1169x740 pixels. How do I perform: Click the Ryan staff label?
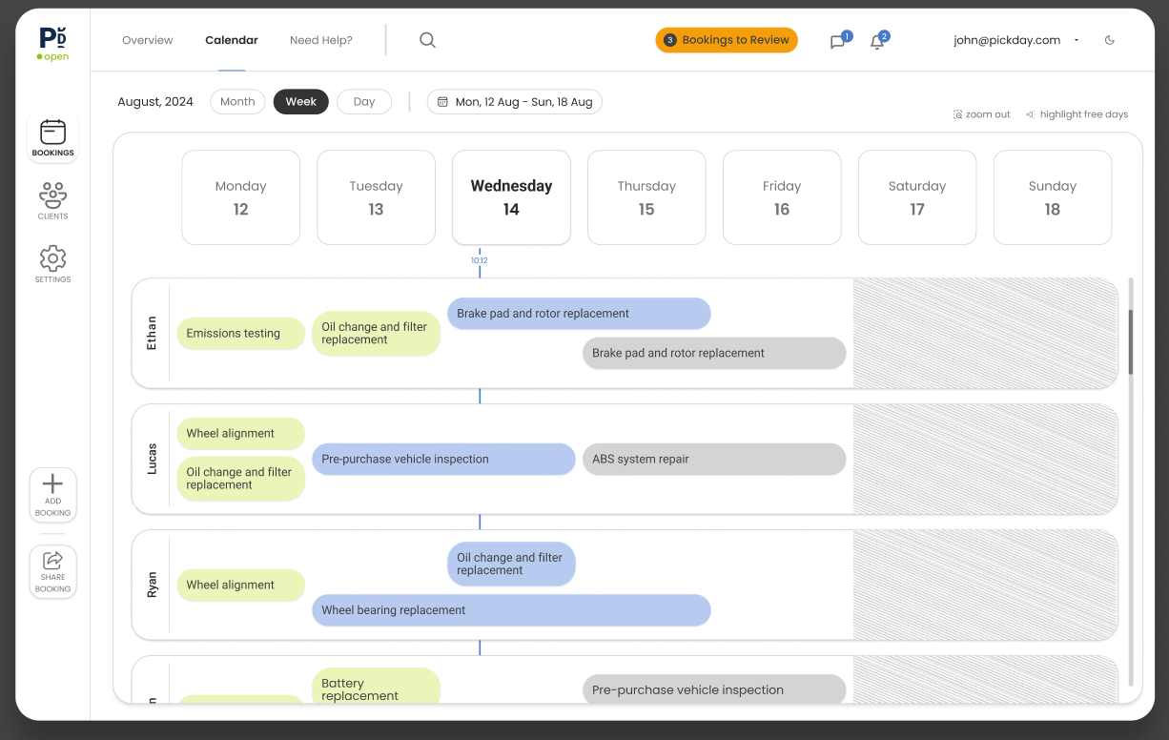152,586
